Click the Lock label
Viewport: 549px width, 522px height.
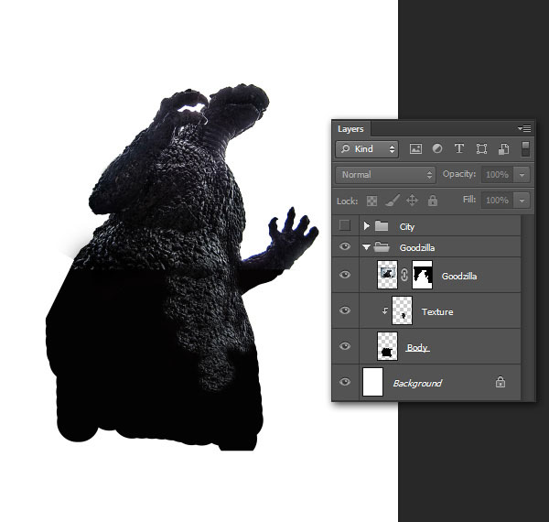pyautogui.click(x=347, y=201)
